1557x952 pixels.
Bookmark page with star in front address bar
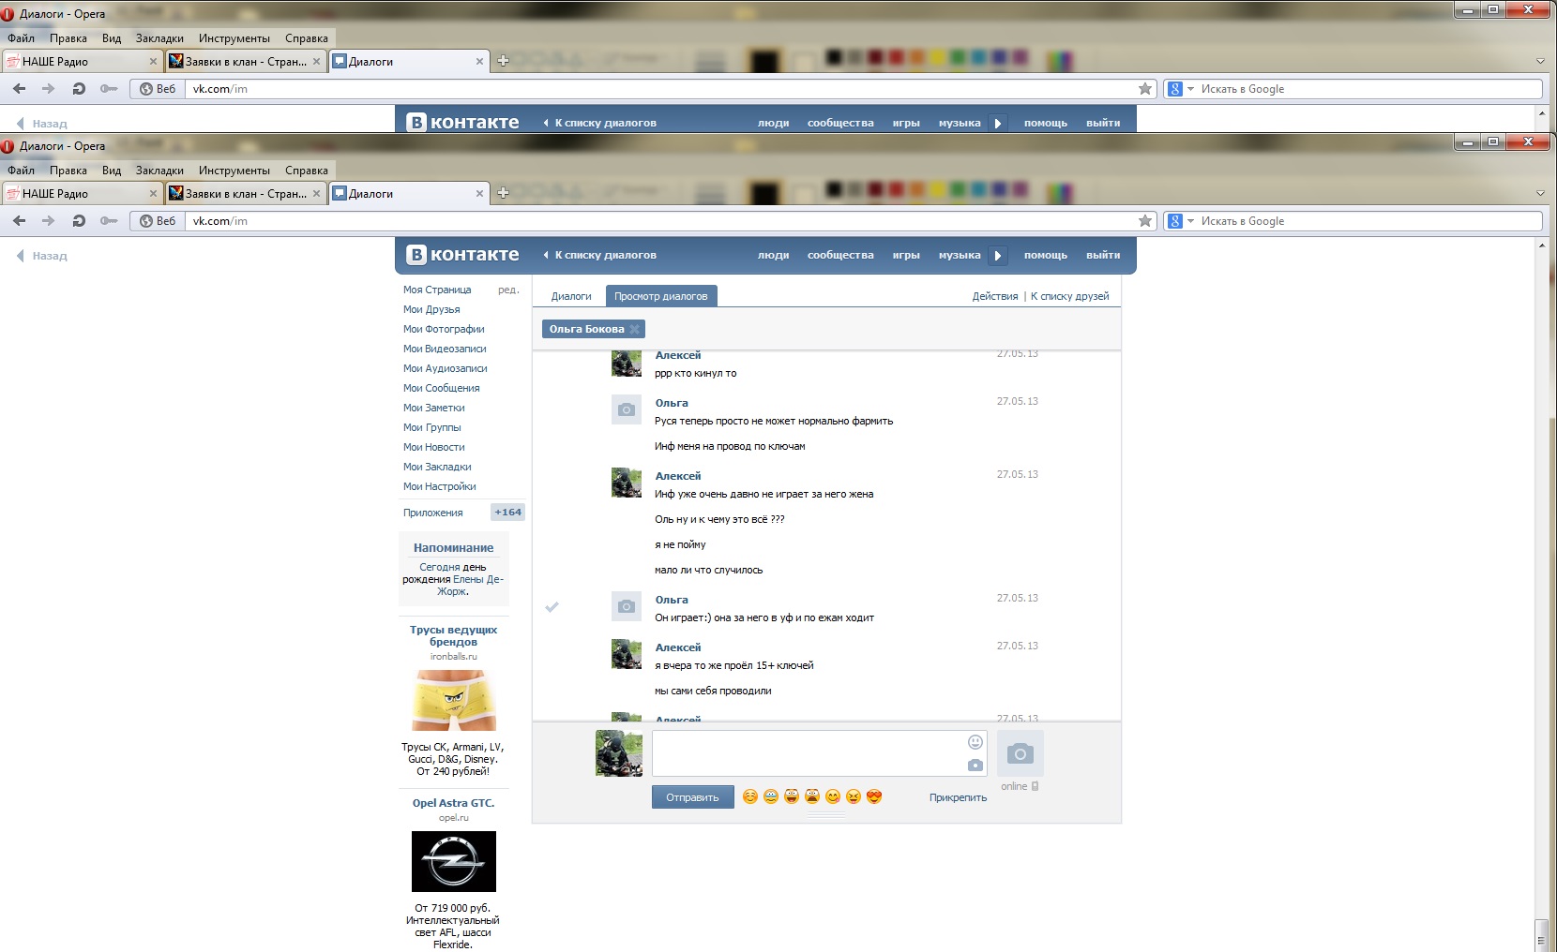pos(1145,221)
